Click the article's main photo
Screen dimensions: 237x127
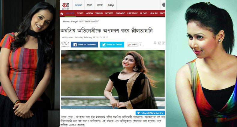click(x=113, y=79)
